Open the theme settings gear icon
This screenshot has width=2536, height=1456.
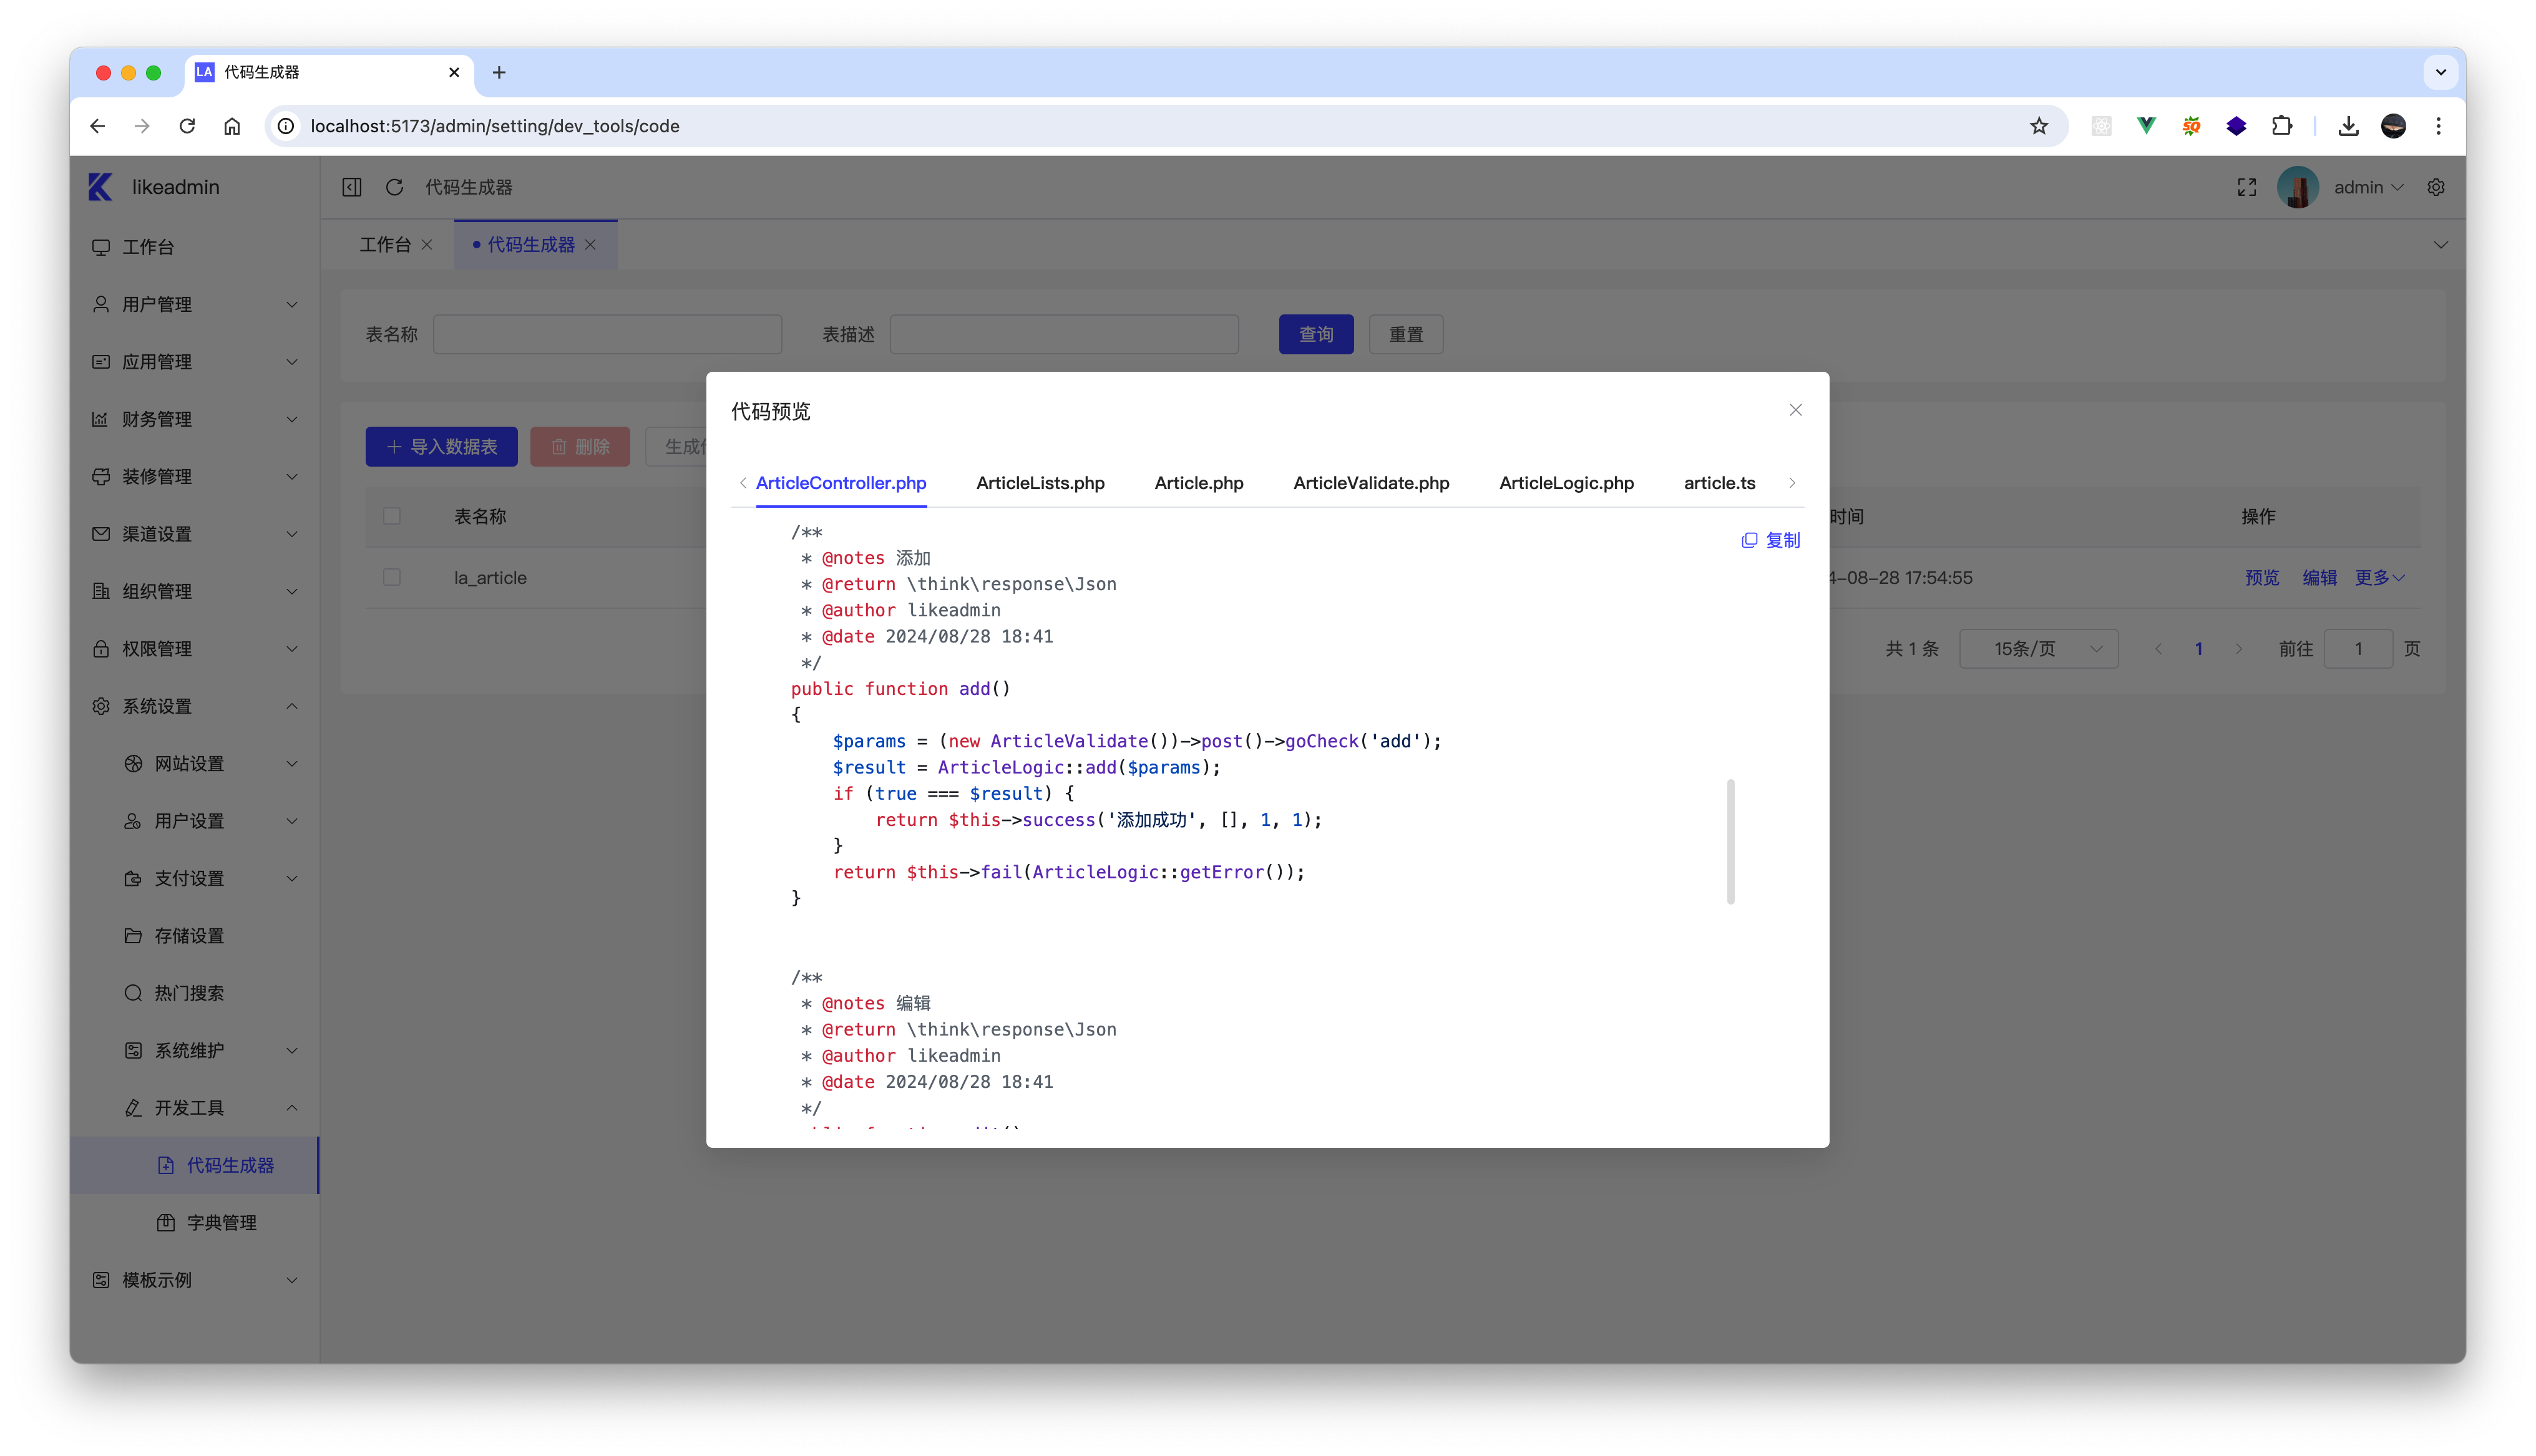point(2436,187)
